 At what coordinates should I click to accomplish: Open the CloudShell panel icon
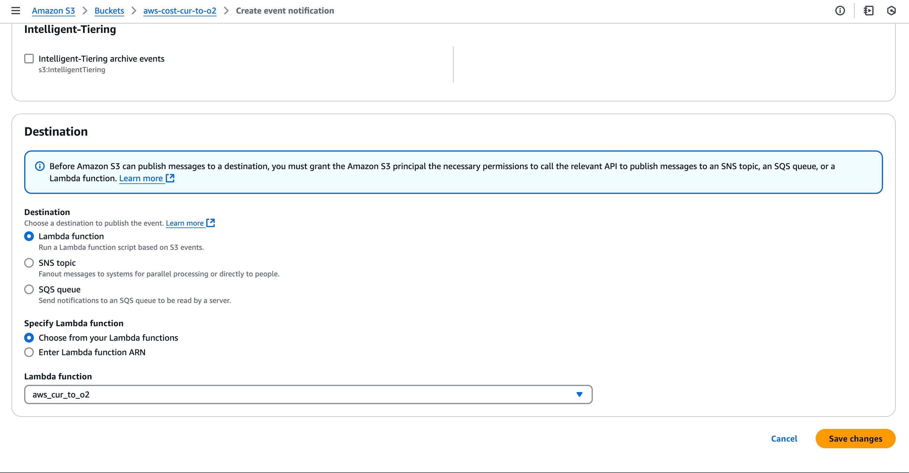click(x=869, y=11)
